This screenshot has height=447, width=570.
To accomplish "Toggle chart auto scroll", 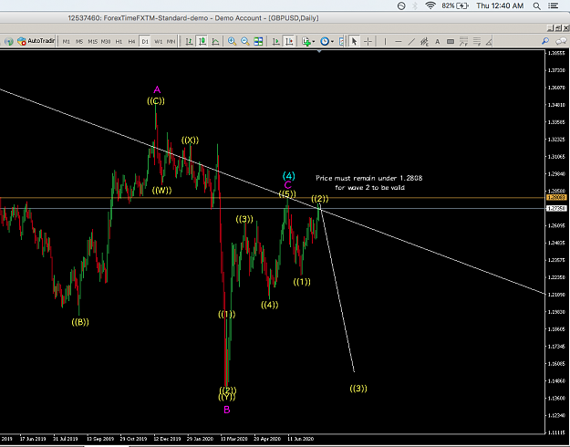I will coord(276,41).
